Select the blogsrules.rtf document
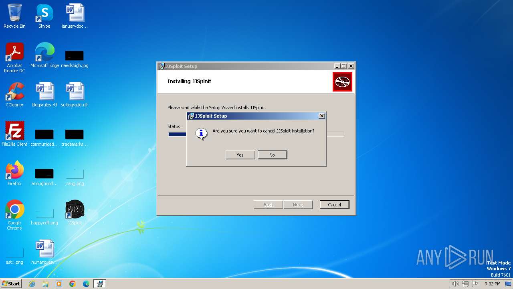 (x=44, y=95)
